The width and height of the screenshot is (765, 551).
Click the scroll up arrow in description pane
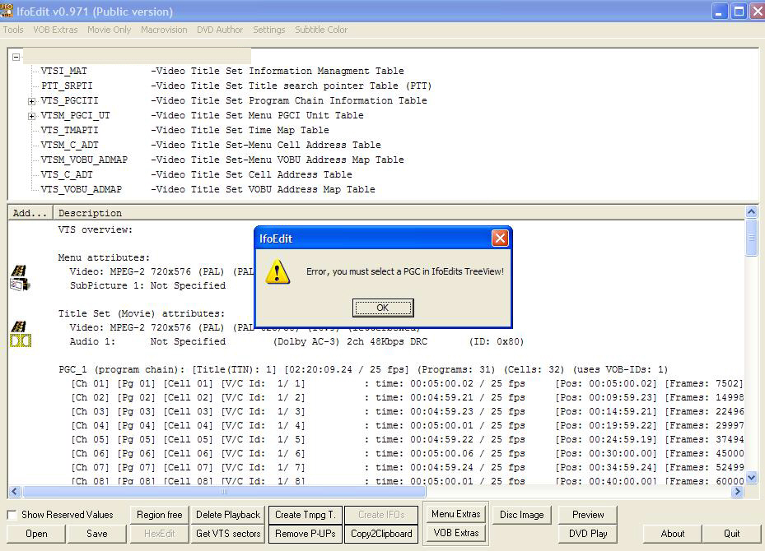[x=751, y=212]
